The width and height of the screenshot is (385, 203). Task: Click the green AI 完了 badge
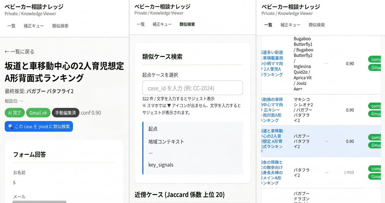[15, 113]
